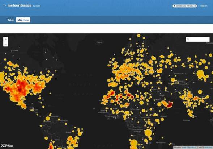
Task: Select the large yellow bubble over Venezuela
Action: (47, 119)
